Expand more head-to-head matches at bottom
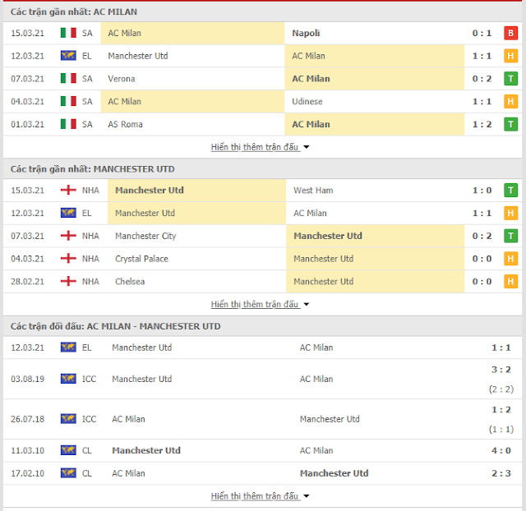The height and width of the screenshot is (511, 526). 260,496
